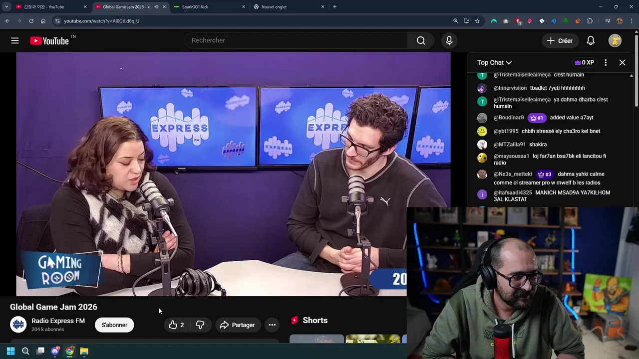Open more actions menu next to Partager

(272, 325)
